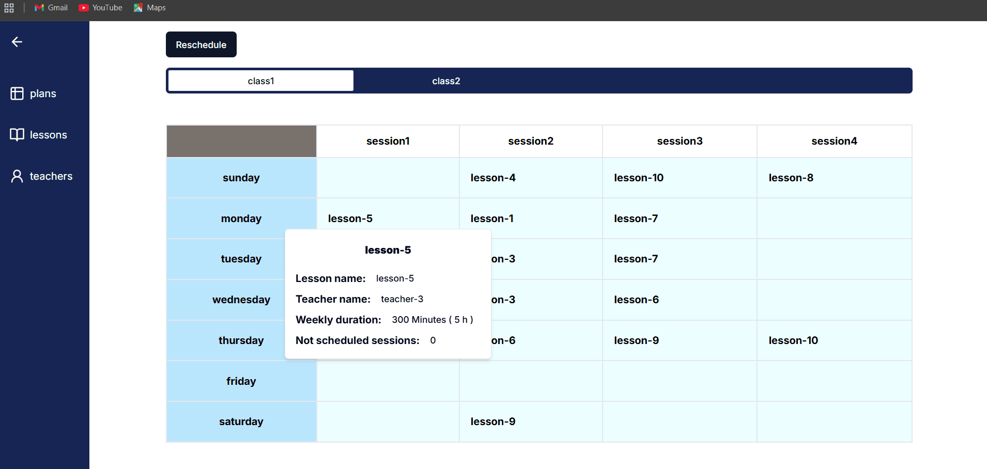Click the back arrow icon in sidebar
Viewport: 987px width, 469px height.
click(x=17, y=42)
